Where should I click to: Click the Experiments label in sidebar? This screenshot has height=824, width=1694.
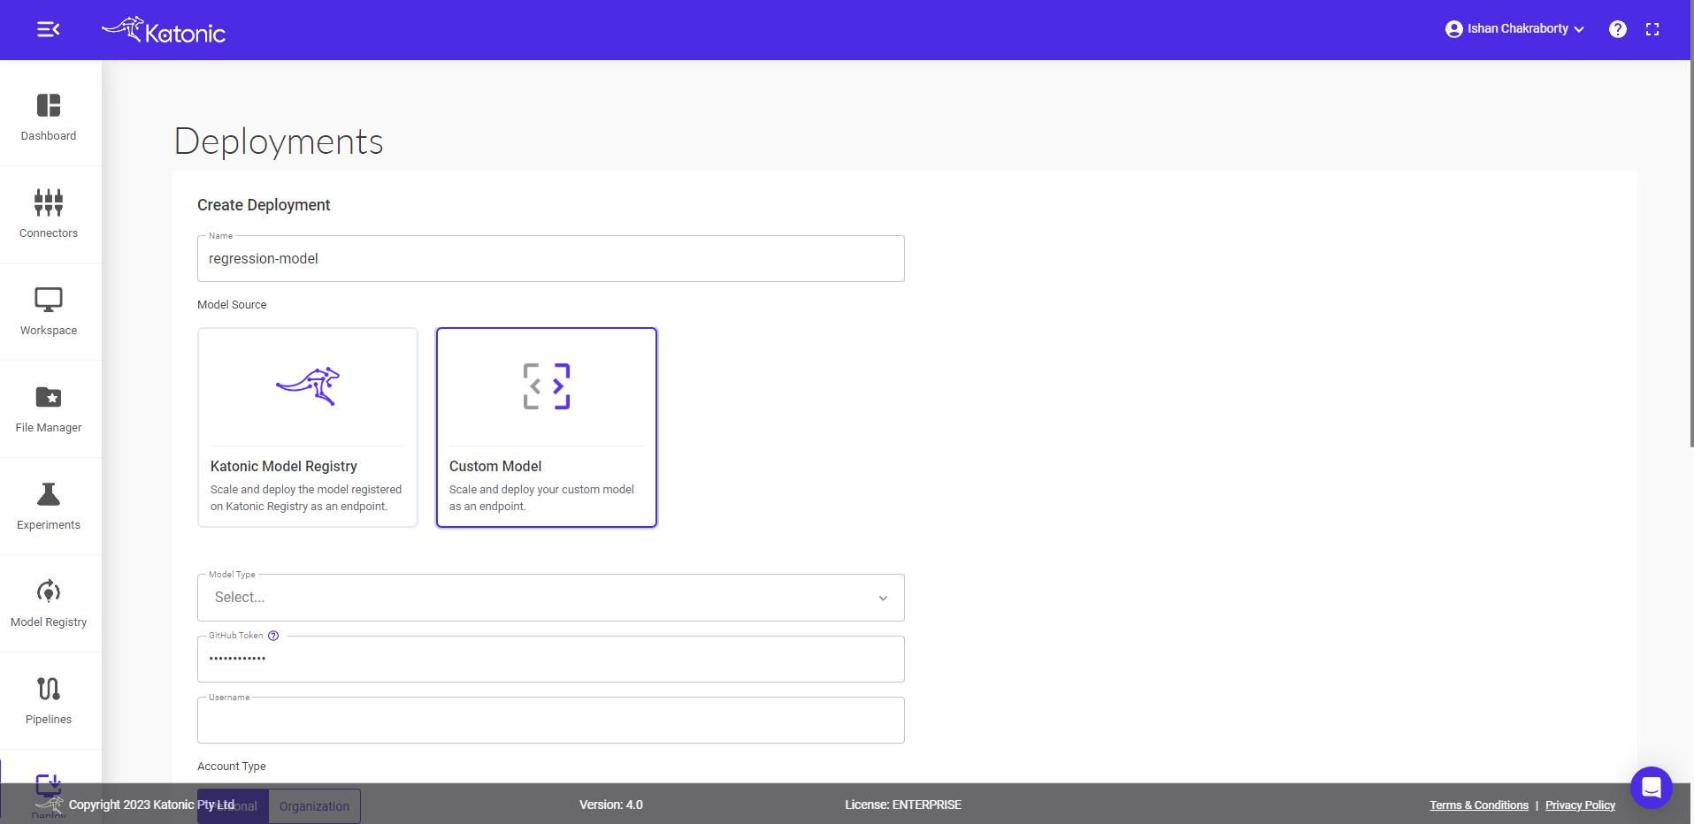click(49, 525)
